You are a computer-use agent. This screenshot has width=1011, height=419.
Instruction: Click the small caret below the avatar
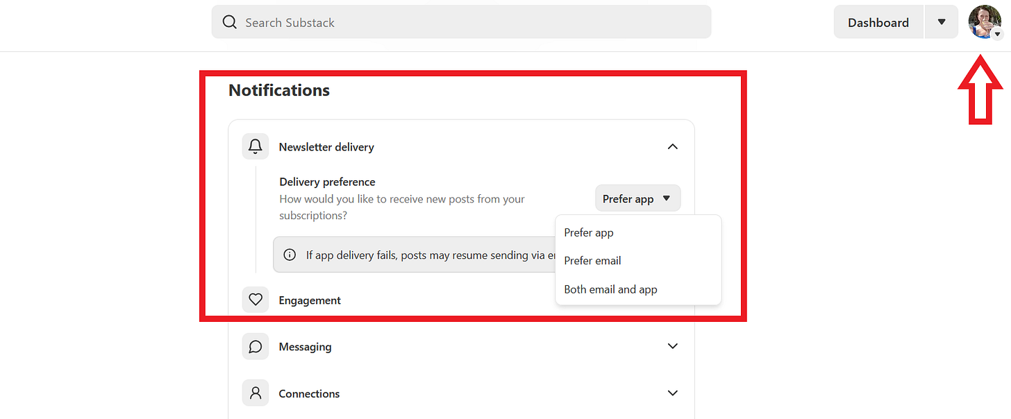click(997, 33)
